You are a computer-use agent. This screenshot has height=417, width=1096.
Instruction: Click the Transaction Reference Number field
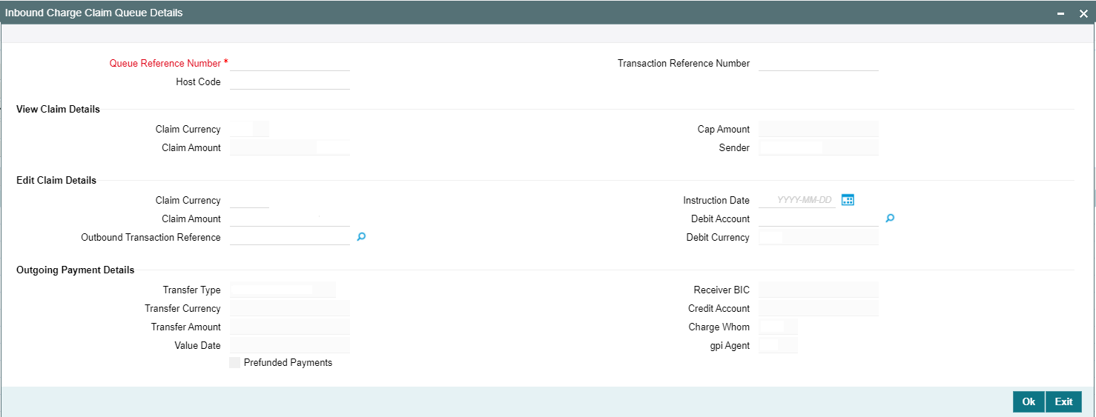819,63
